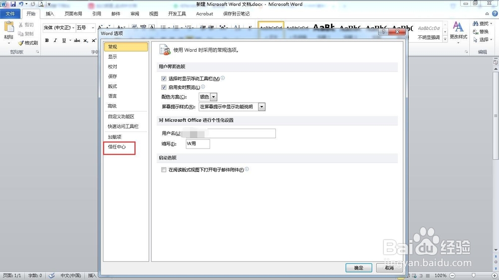
Task: Click the dialog help question mark button
Action: pyautogui.click(x=383, y=32)
